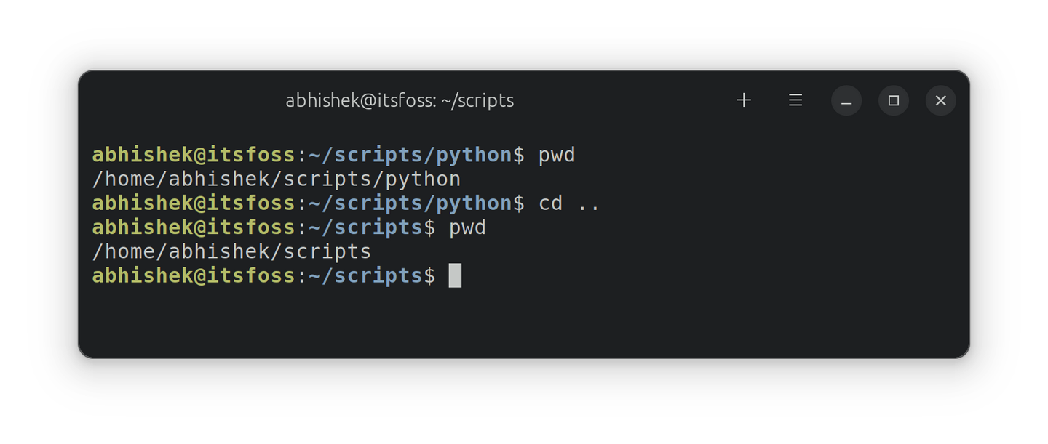Minimize the terminal window
This screenshot has height=444, width=1048.
coord(846,101)
